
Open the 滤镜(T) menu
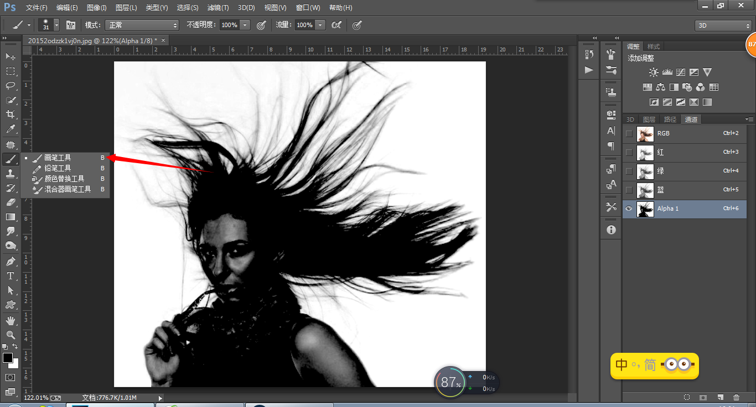click(218, 8)
